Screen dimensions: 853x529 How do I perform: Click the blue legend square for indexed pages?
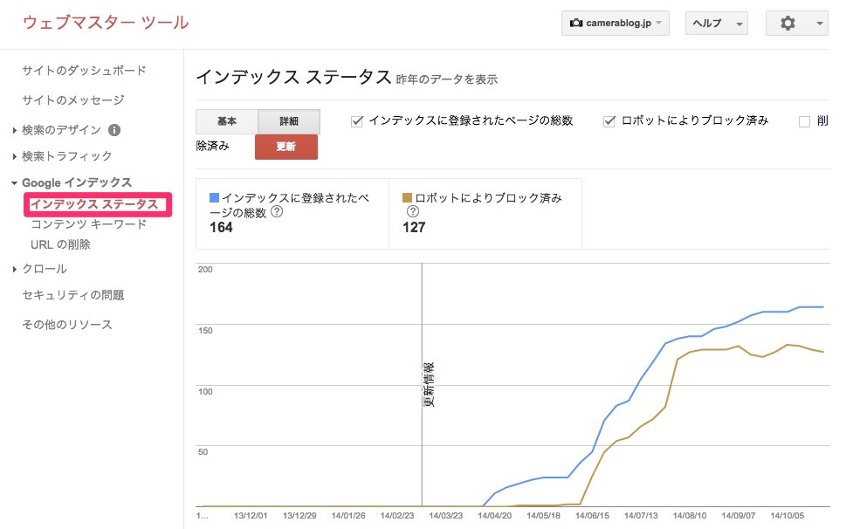[x=214, y=197]
